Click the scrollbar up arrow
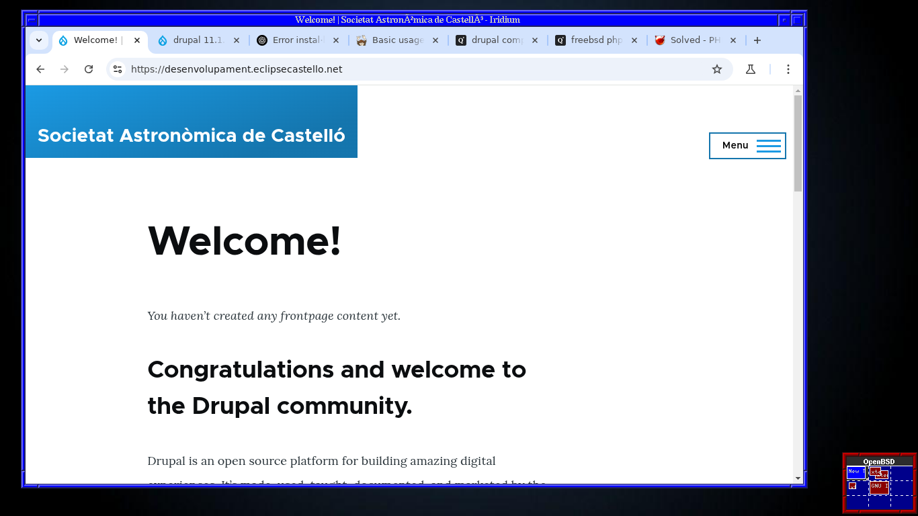 (x=798, y=90)
